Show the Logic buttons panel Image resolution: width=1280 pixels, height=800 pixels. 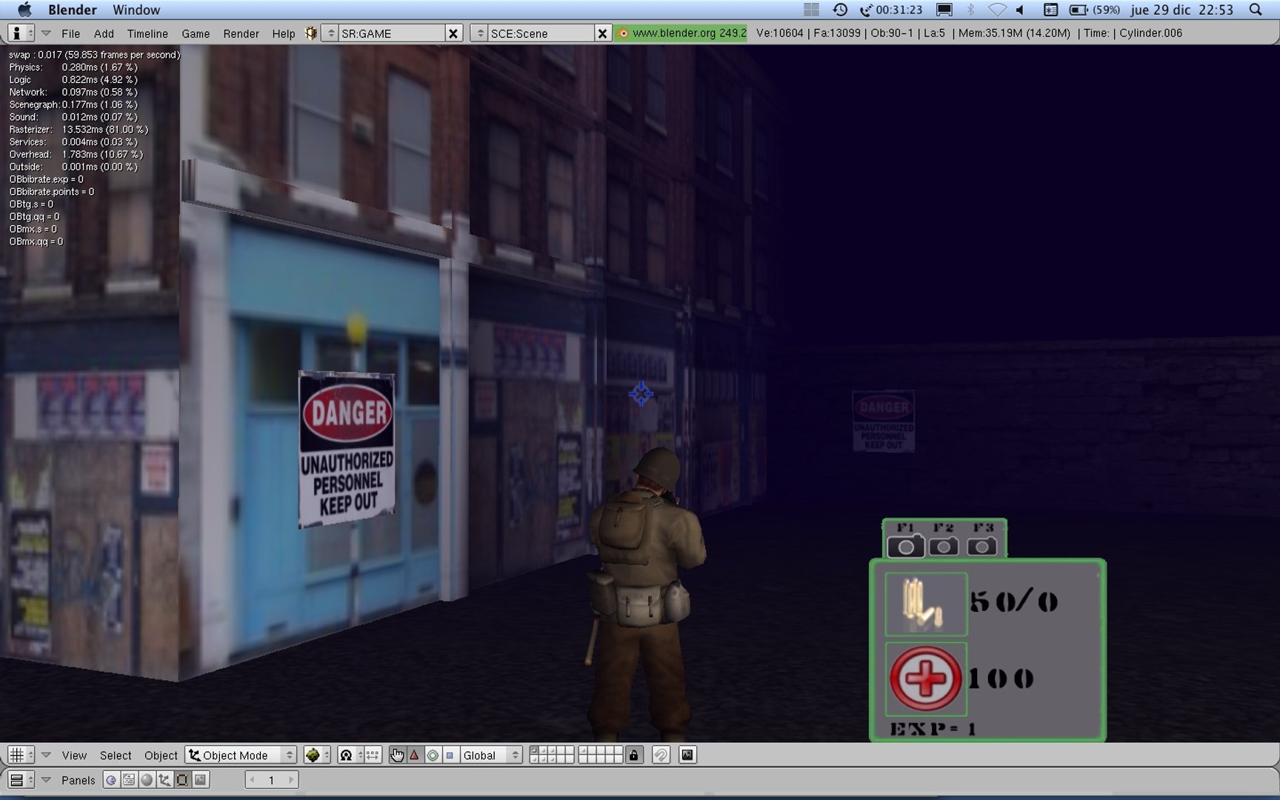pos(111,780)
